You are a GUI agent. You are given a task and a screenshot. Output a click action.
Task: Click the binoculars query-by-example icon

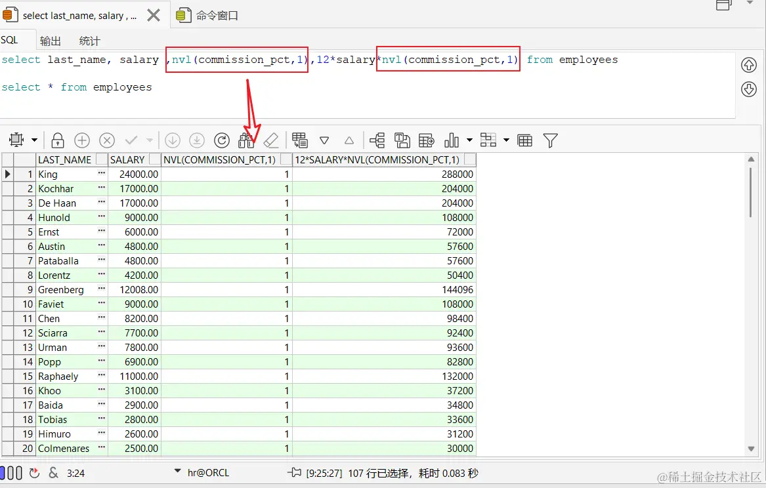[x=246, y=140]
